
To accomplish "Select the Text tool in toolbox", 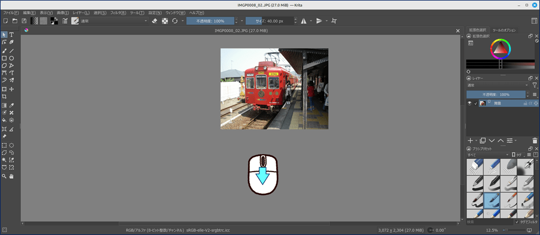I will (12, 35).
